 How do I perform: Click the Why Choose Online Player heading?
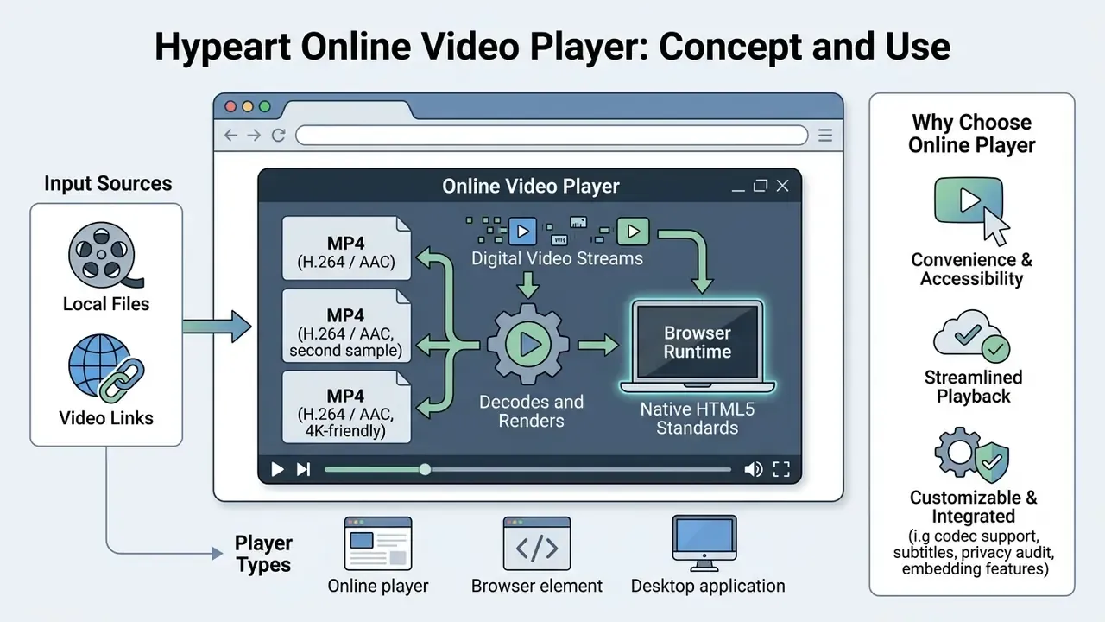[972, 134]
